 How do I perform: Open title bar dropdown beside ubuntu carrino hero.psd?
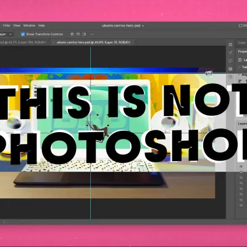[x=143, y=26]
